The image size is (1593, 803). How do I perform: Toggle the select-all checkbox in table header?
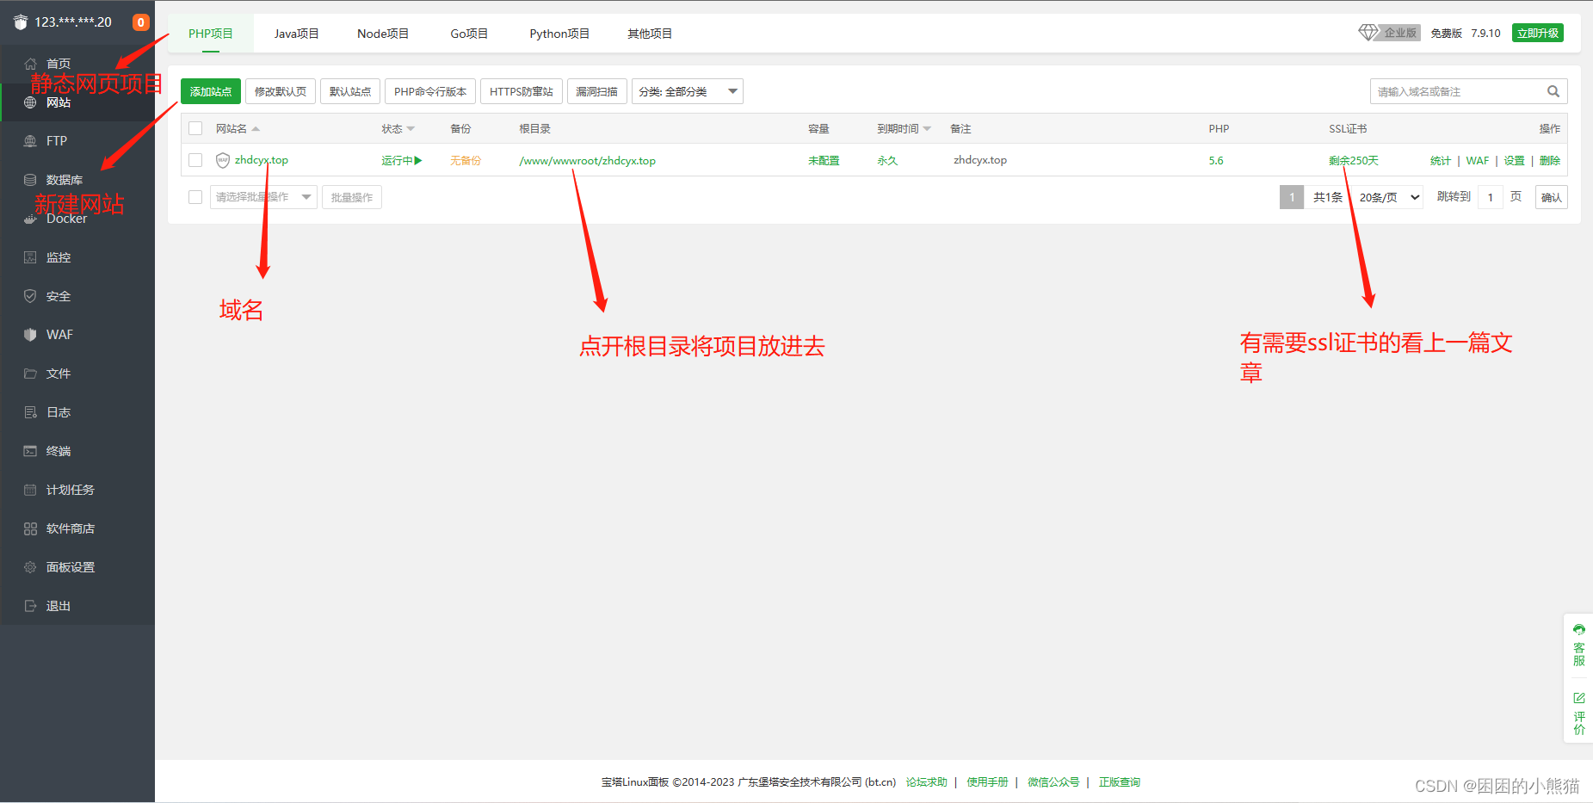(195, 128)
